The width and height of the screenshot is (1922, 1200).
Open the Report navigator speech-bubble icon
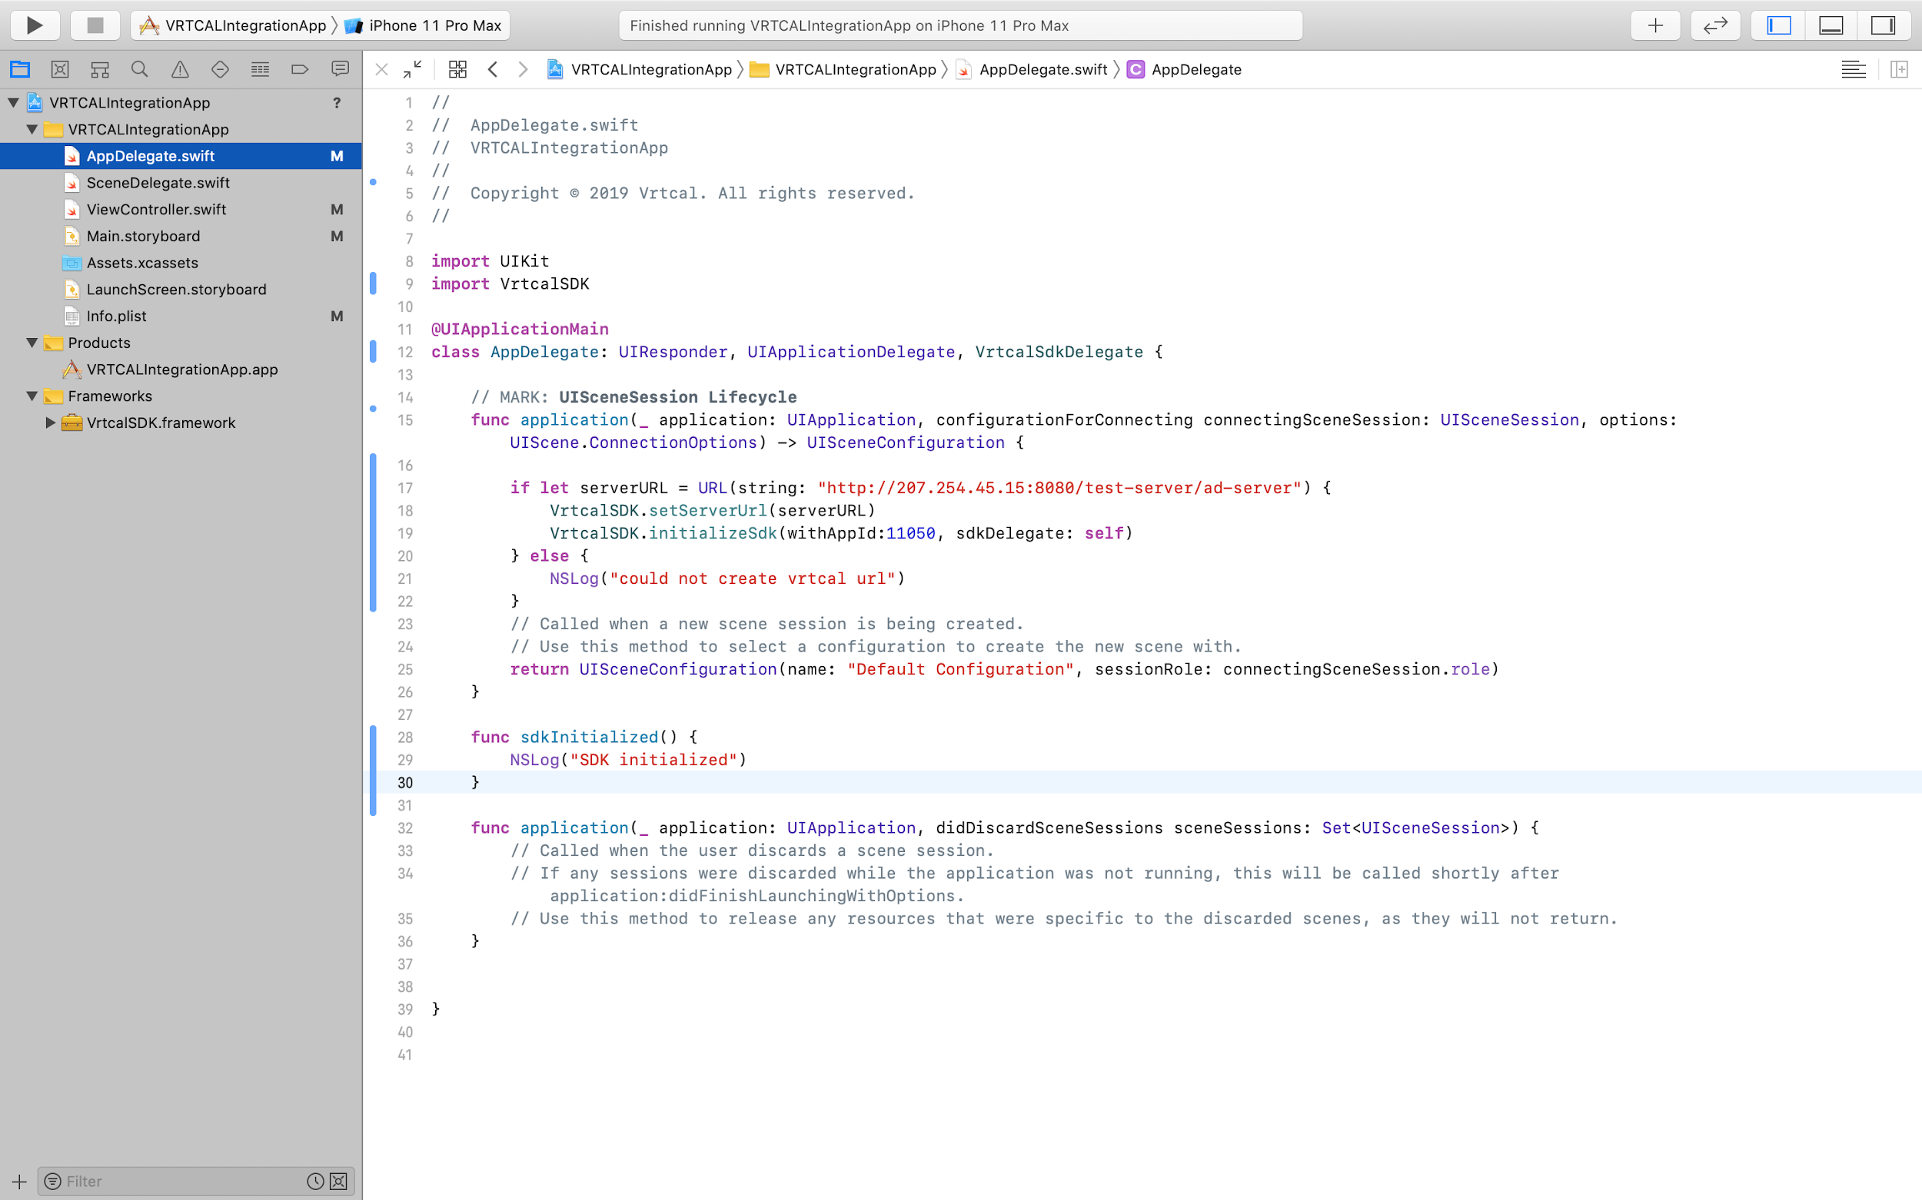(x=340, y=70)
